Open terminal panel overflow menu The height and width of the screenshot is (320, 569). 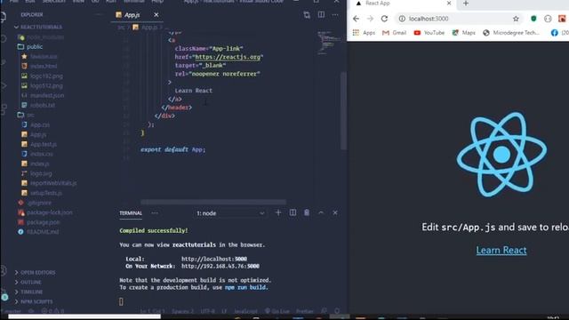[x=155, y=213]
